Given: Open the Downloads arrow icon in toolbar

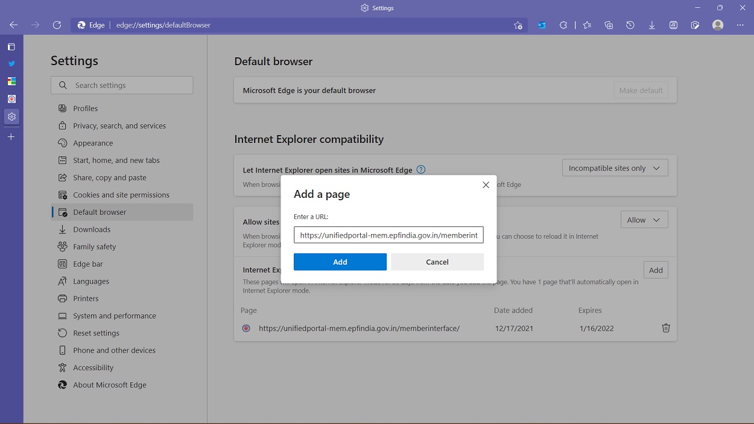Looking at the screenshot, I should pos(652,25).
